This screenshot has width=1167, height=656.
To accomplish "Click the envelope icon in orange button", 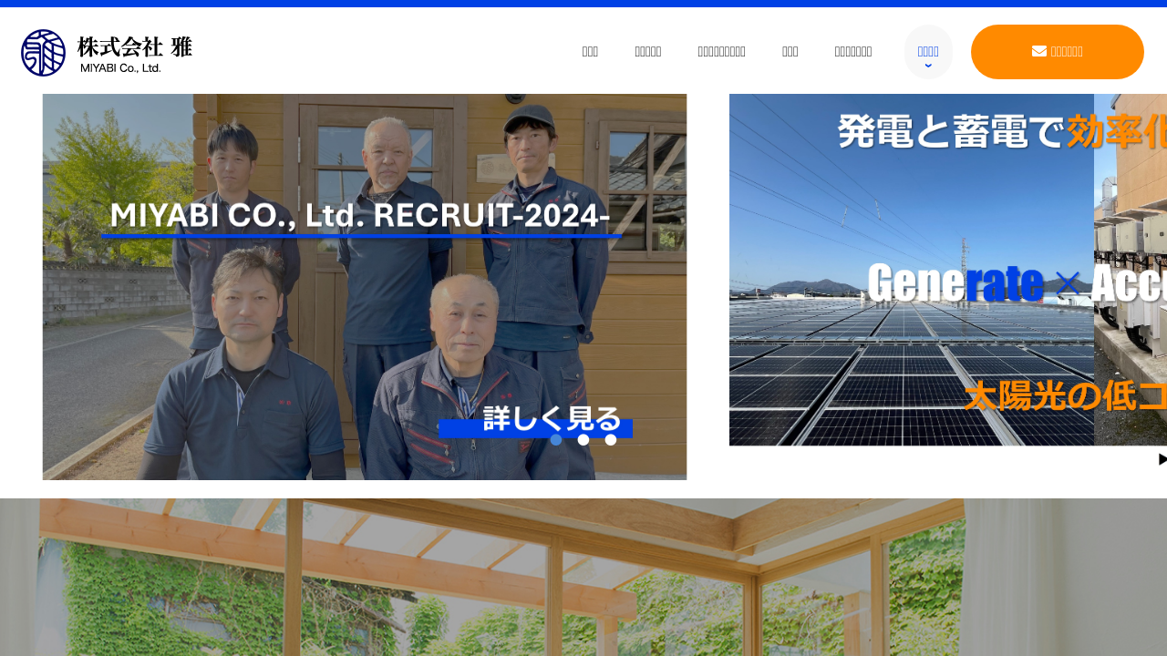I will click(x=1039, y=51).
